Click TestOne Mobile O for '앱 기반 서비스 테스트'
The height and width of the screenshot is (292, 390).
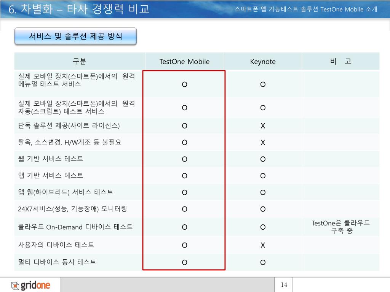(x=185, y=176)
